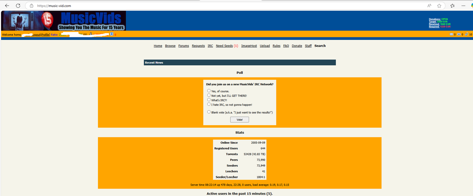This screenshot has width=473, height=196.
Task: Click the Required: donation label
Action: (434, 27)
